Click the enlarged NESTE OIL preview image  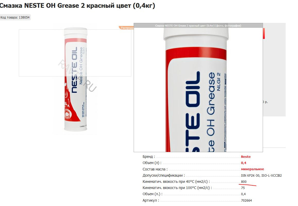tap(198, 90)
